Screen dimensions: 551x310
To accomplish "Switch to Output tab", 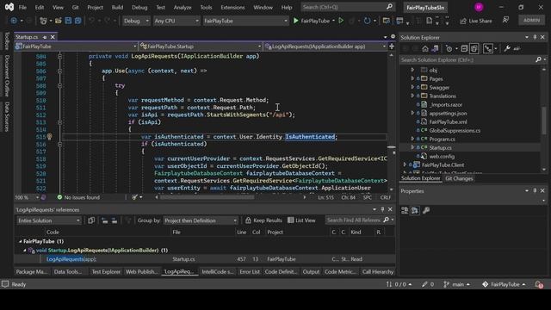I will pyautogui.click(x=311, y=272).
